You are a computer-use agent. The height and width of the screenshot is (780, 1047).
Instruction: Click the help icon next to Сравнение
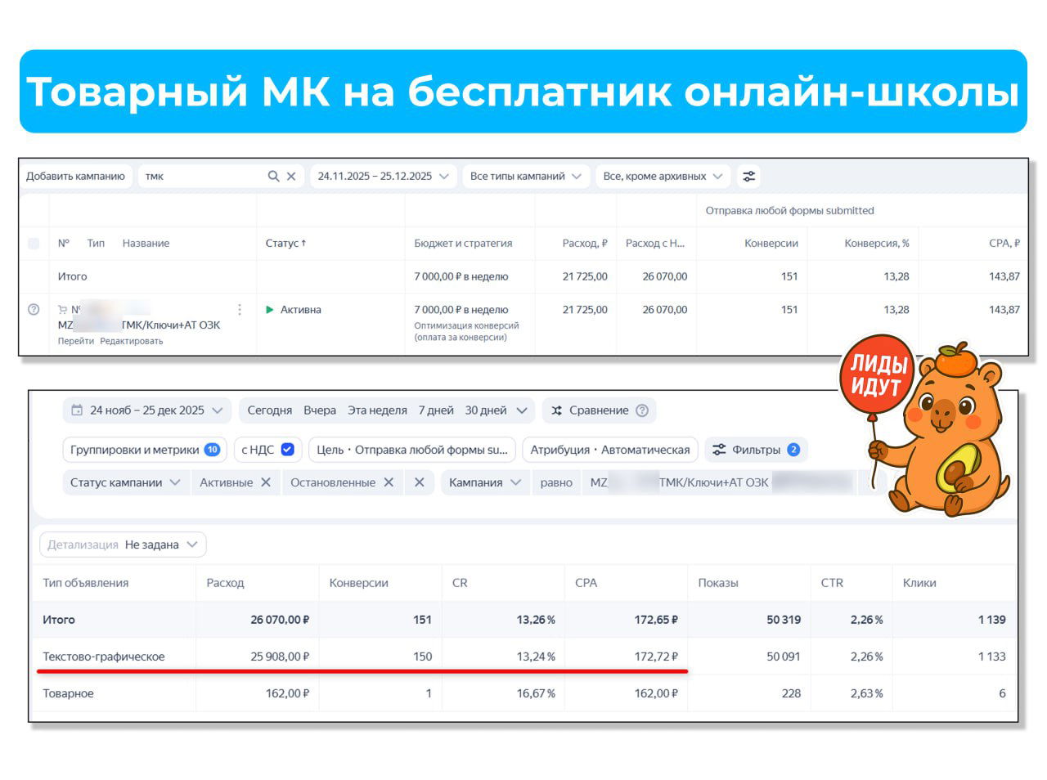pos(642,410)
